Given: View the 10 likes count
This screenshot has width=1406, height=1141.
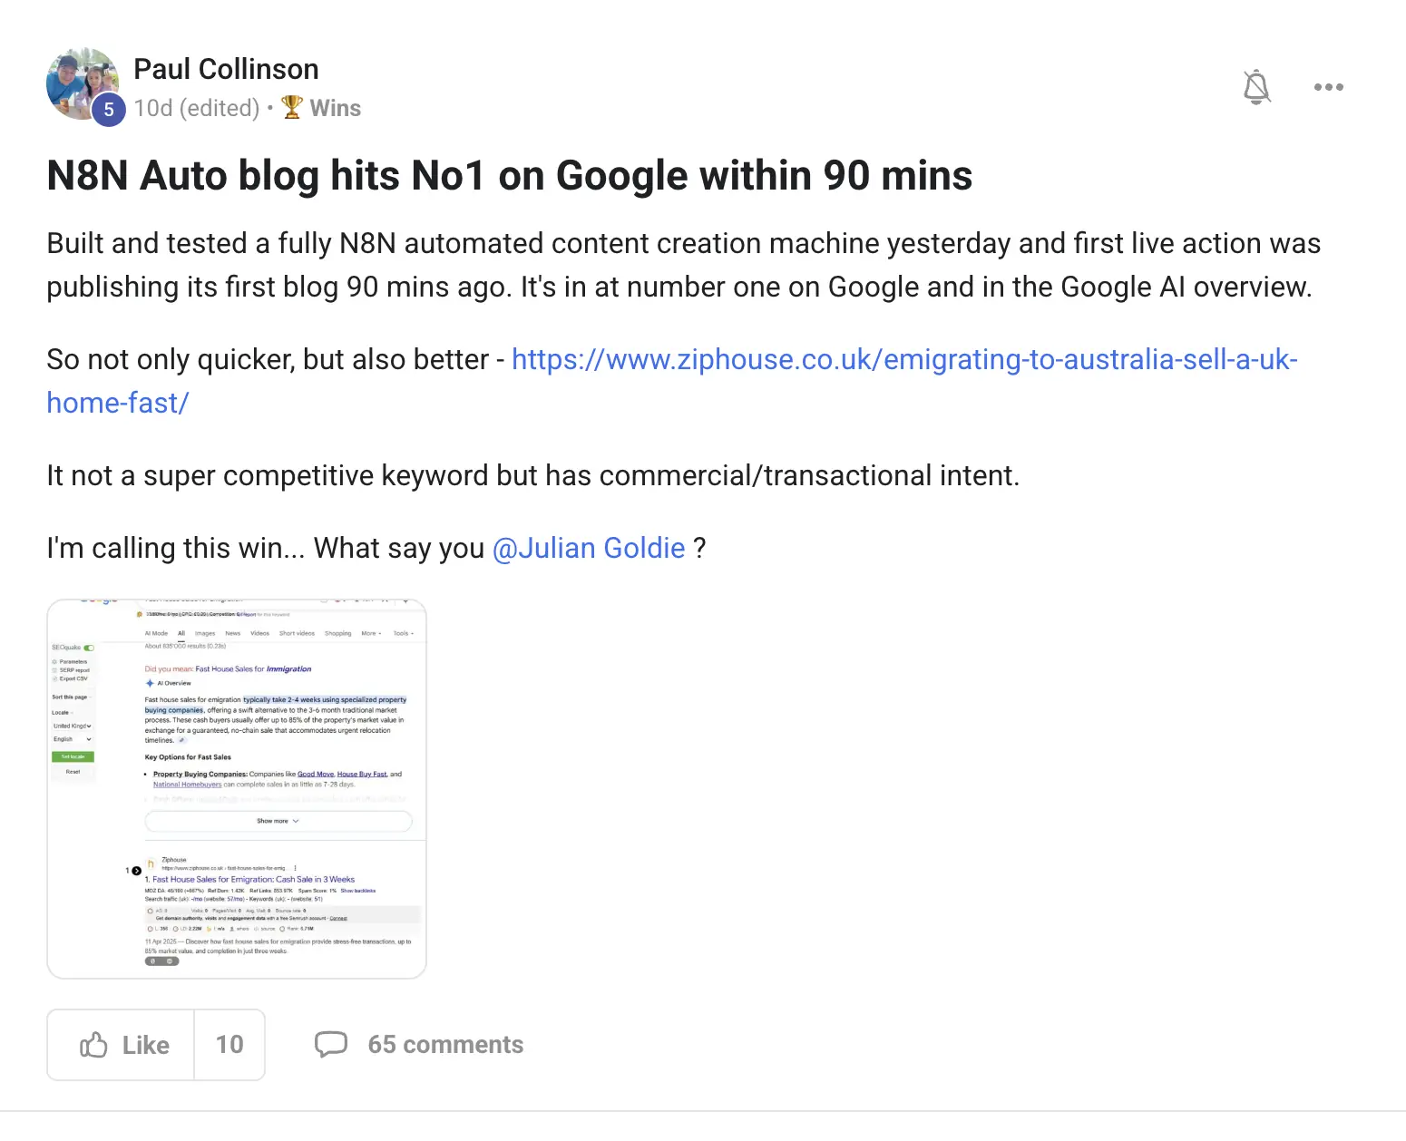Looking at the screenshot, I should 229,1045.
